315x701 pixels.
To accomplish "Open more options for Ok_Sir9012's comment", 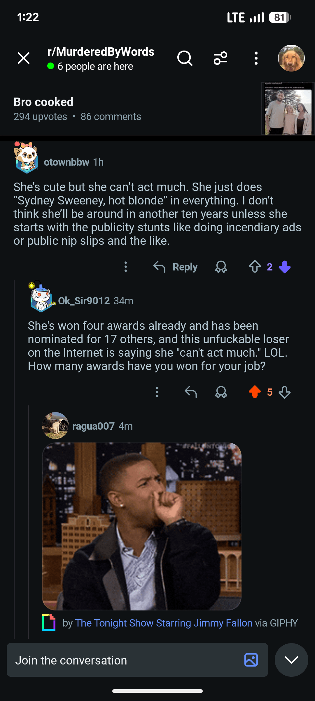I will tap(157, 392).
